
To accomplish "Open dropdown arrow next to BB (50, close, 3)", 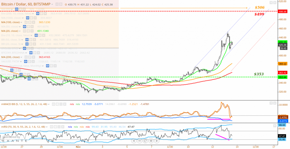I will click(22, 40).
